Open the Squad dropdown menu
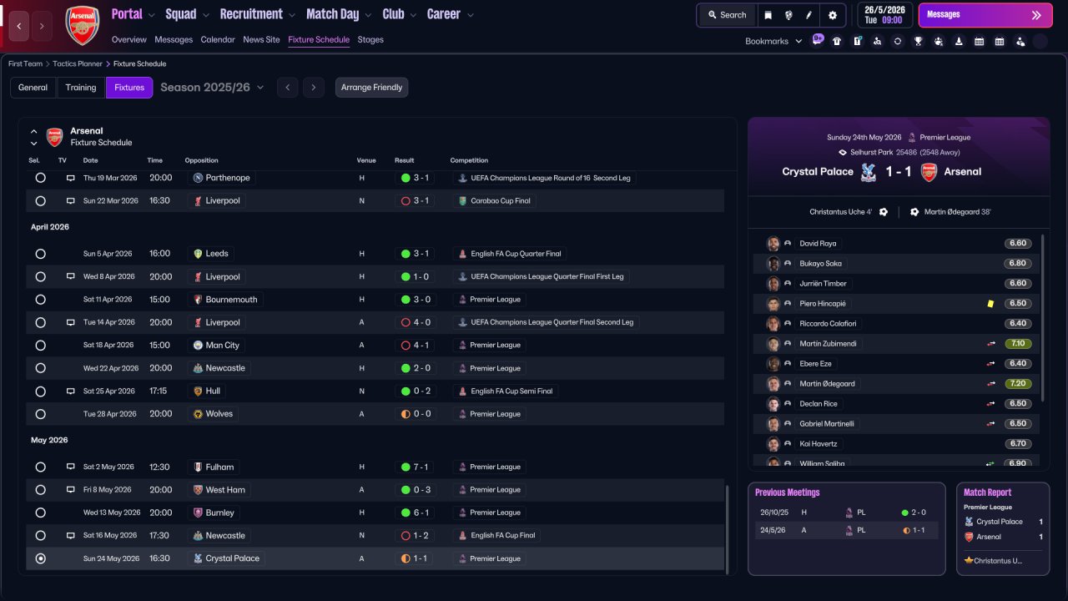The width and height of the screenshot is (1068, 601). 188,14
